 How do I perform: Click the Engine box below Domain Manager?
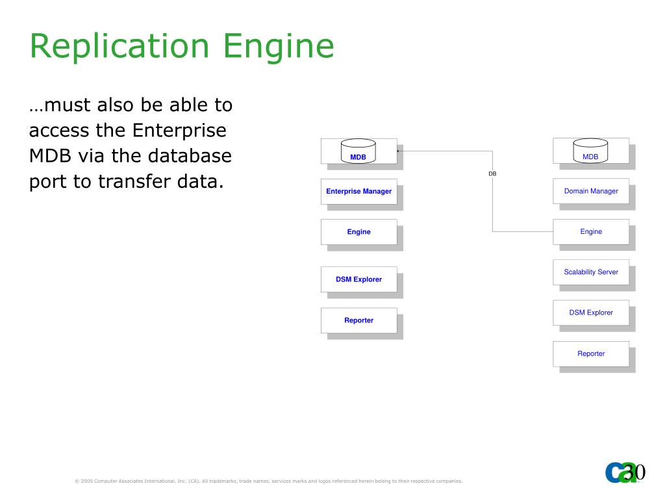tap(591, 232)
